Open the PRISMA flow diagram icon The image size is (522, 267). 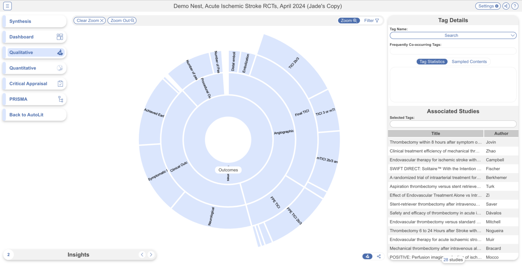point(59,99)
